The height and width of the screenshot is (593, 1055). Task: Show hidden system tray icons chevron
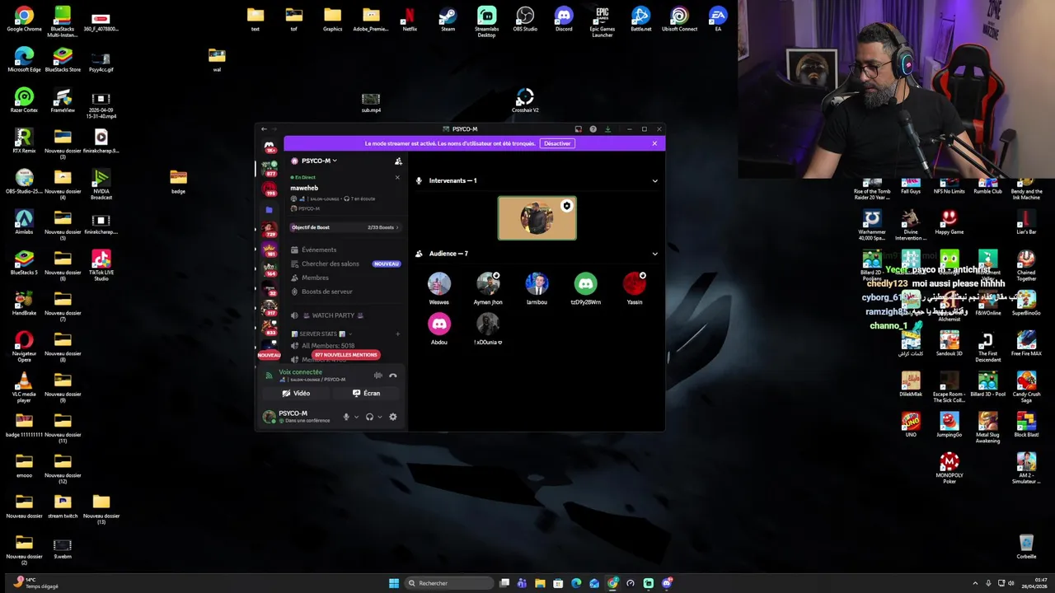click(x=975, y=583)
